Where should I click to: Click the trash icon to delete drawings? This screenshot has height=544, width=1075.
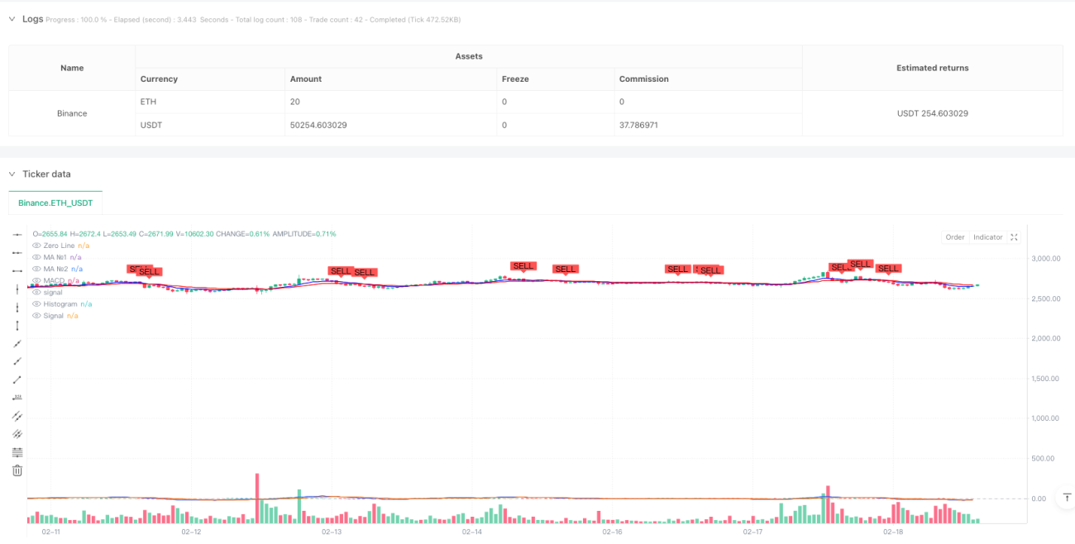click(x=17, y=470)
